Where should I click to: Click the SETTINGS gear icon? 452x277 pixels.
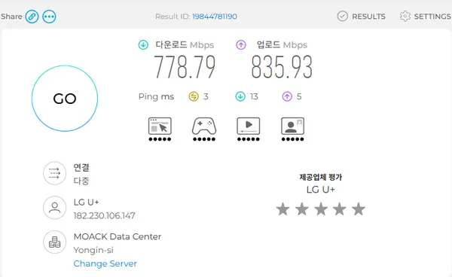coord(405,16)
